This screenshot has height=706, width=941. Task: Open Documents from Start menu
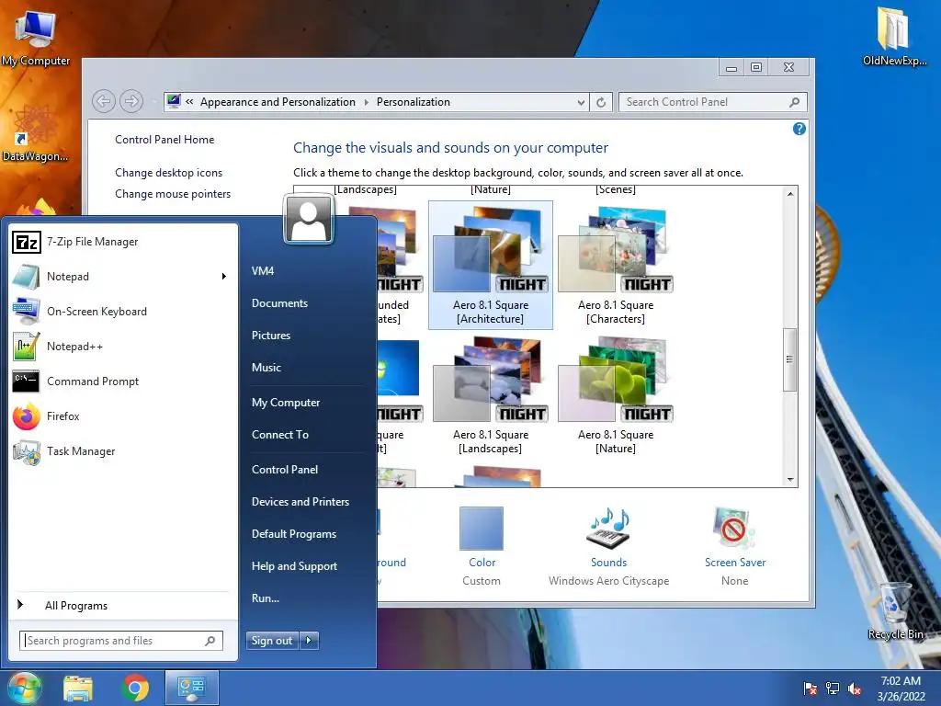tap(279, 303)
